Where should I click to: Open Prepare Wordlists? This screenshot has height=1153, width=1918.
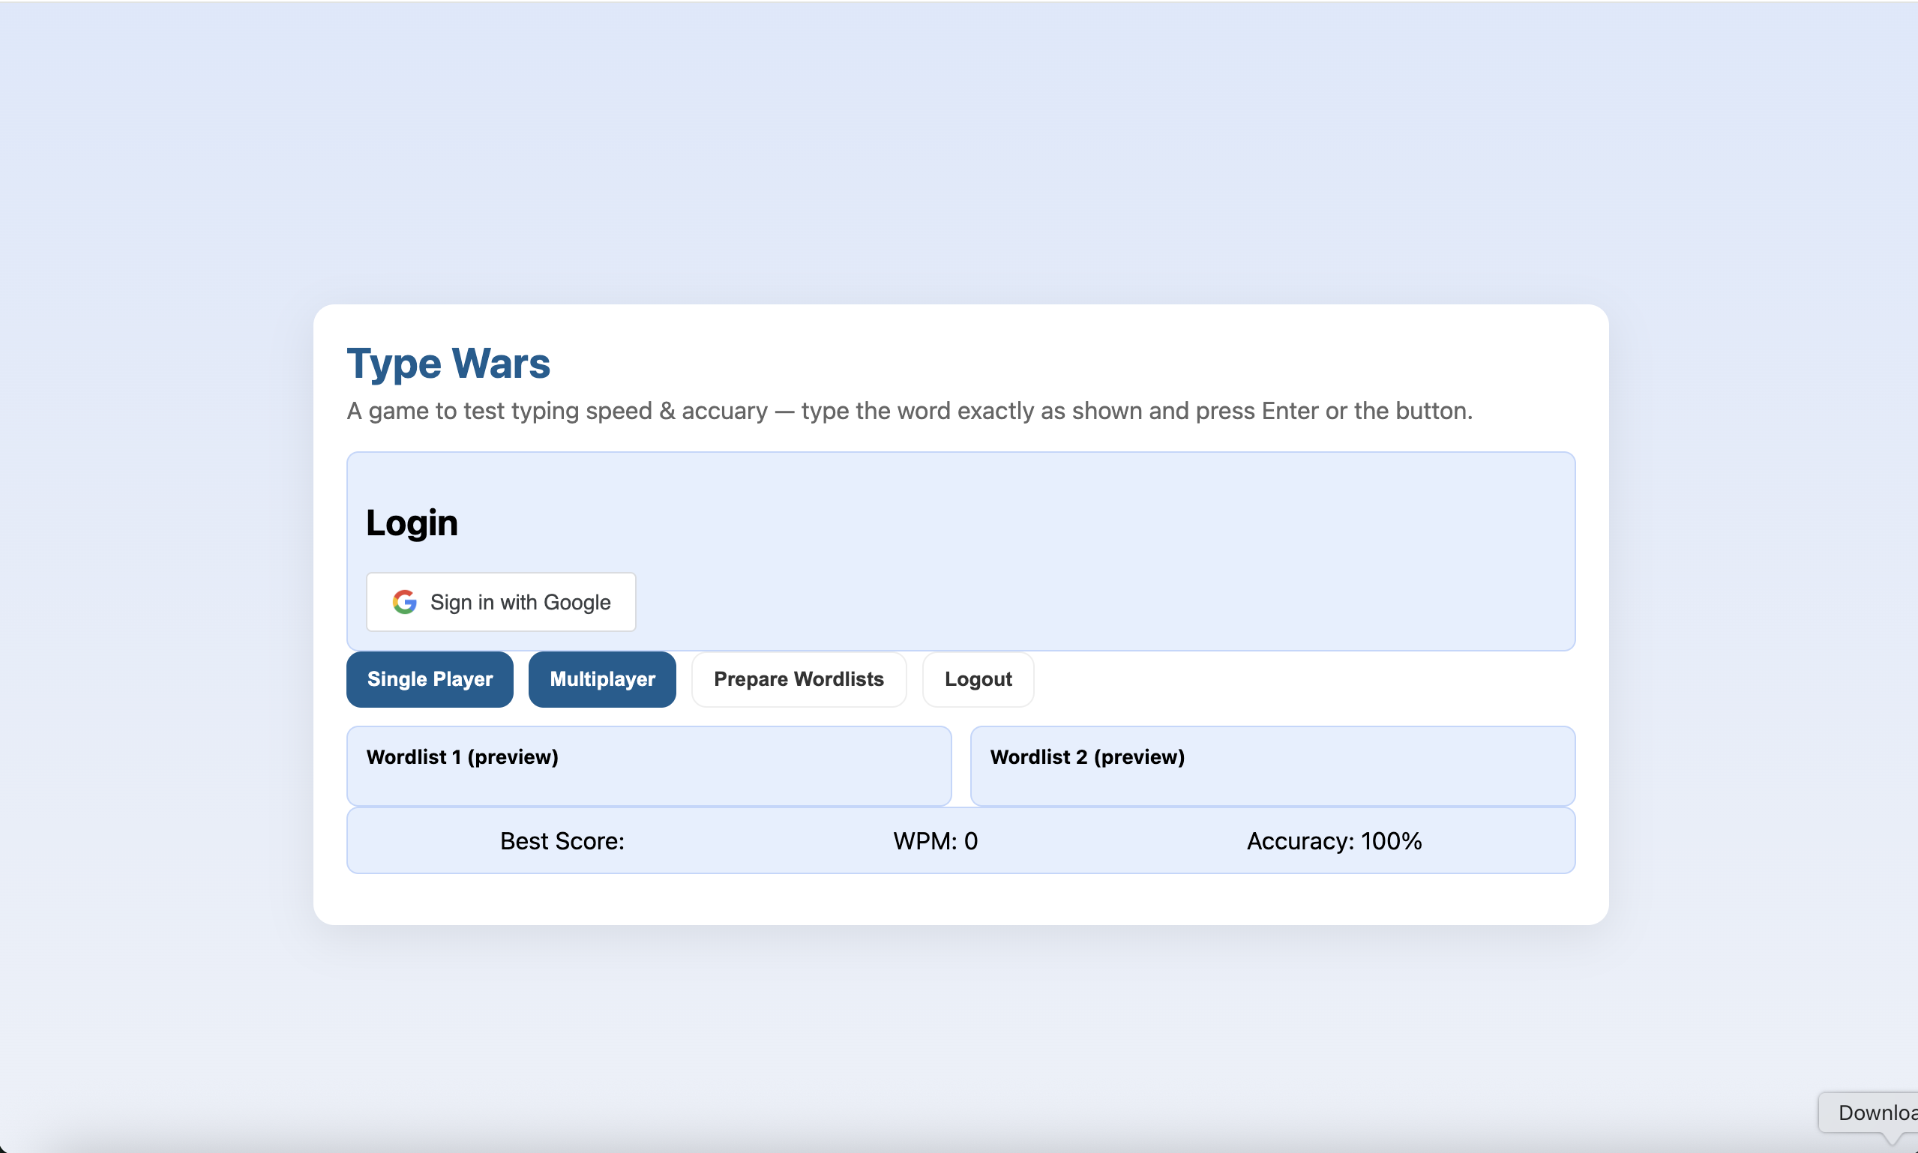point(799,678)
